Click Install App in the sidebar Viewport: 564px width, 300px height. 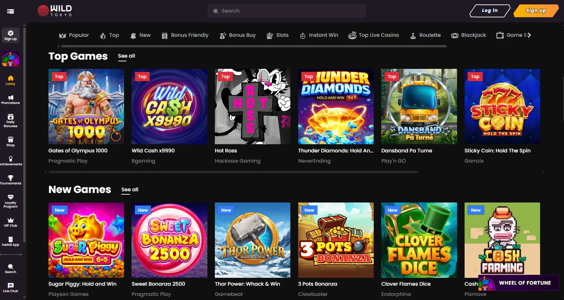[x=11, y=241]
